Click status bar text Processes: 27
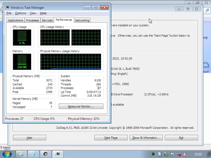The width and height of the screenshot is (211, 158). [x=14, y=119]
